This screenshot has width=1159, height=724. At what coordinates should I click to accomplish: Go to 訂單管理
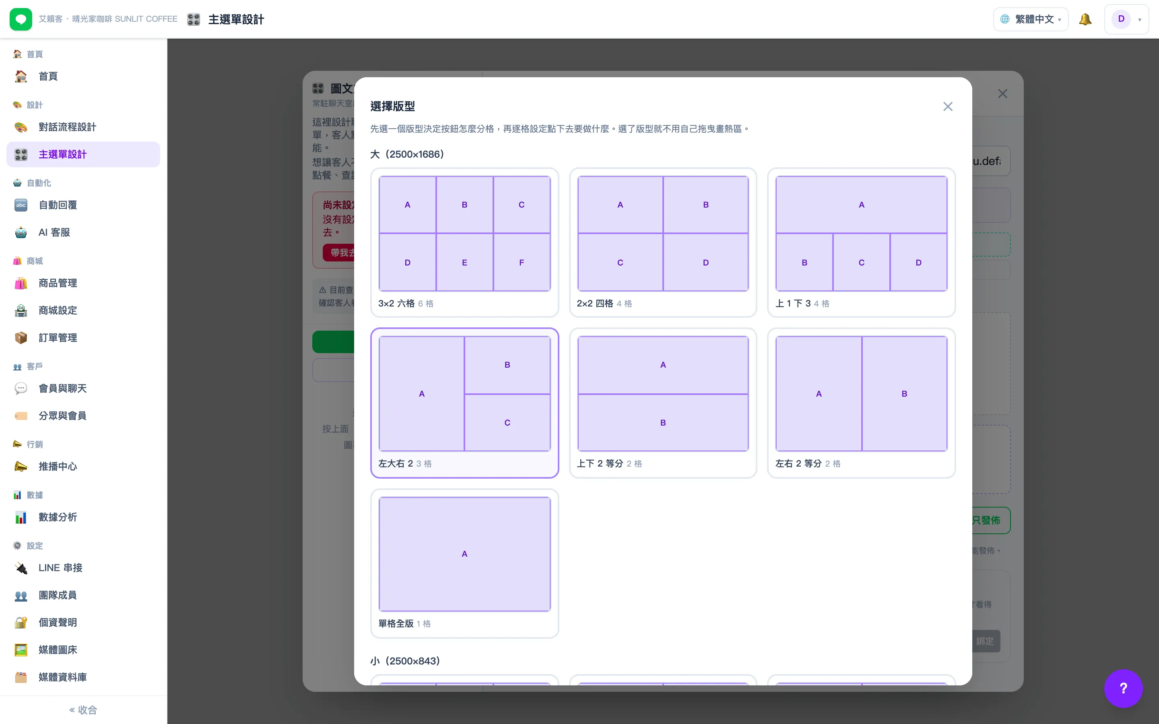(x=83, y=338)
